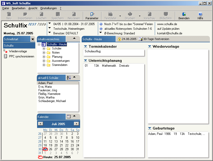
Task: Open the Parameter settings icon
Action: click(92, 14)
